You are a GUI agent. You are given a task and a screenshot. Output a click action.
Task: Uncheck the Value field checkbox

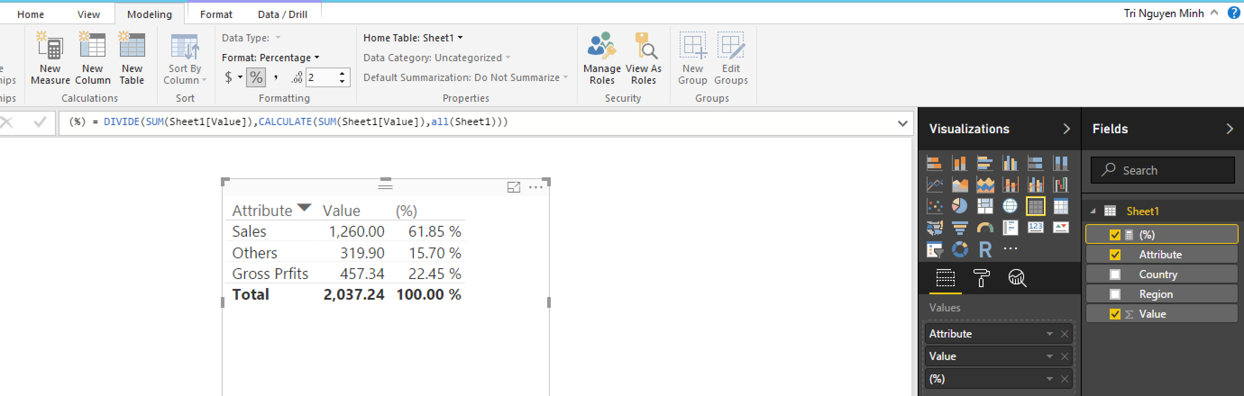click(x=1115, y=314)
